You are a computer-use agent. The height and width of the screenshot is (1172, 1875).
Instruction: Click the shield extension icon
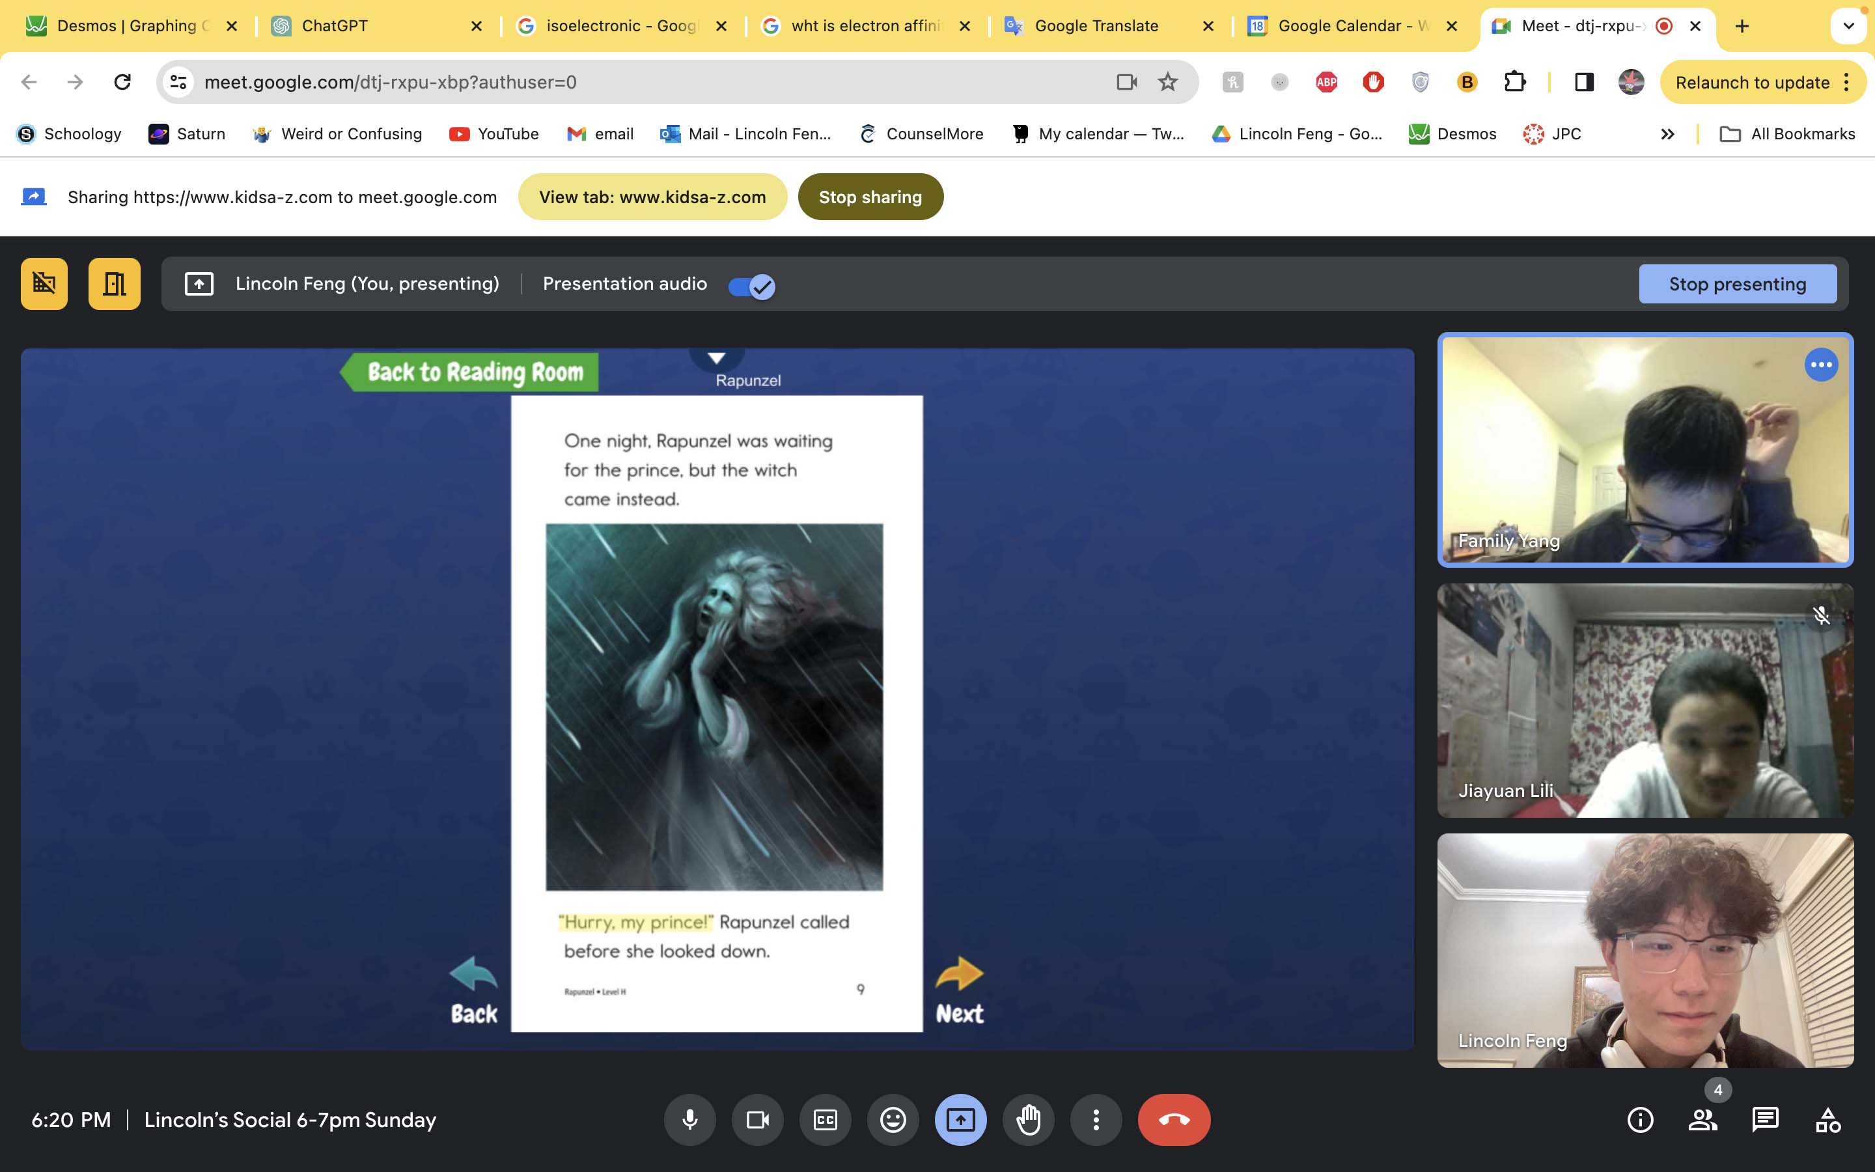click(1420, 81)
